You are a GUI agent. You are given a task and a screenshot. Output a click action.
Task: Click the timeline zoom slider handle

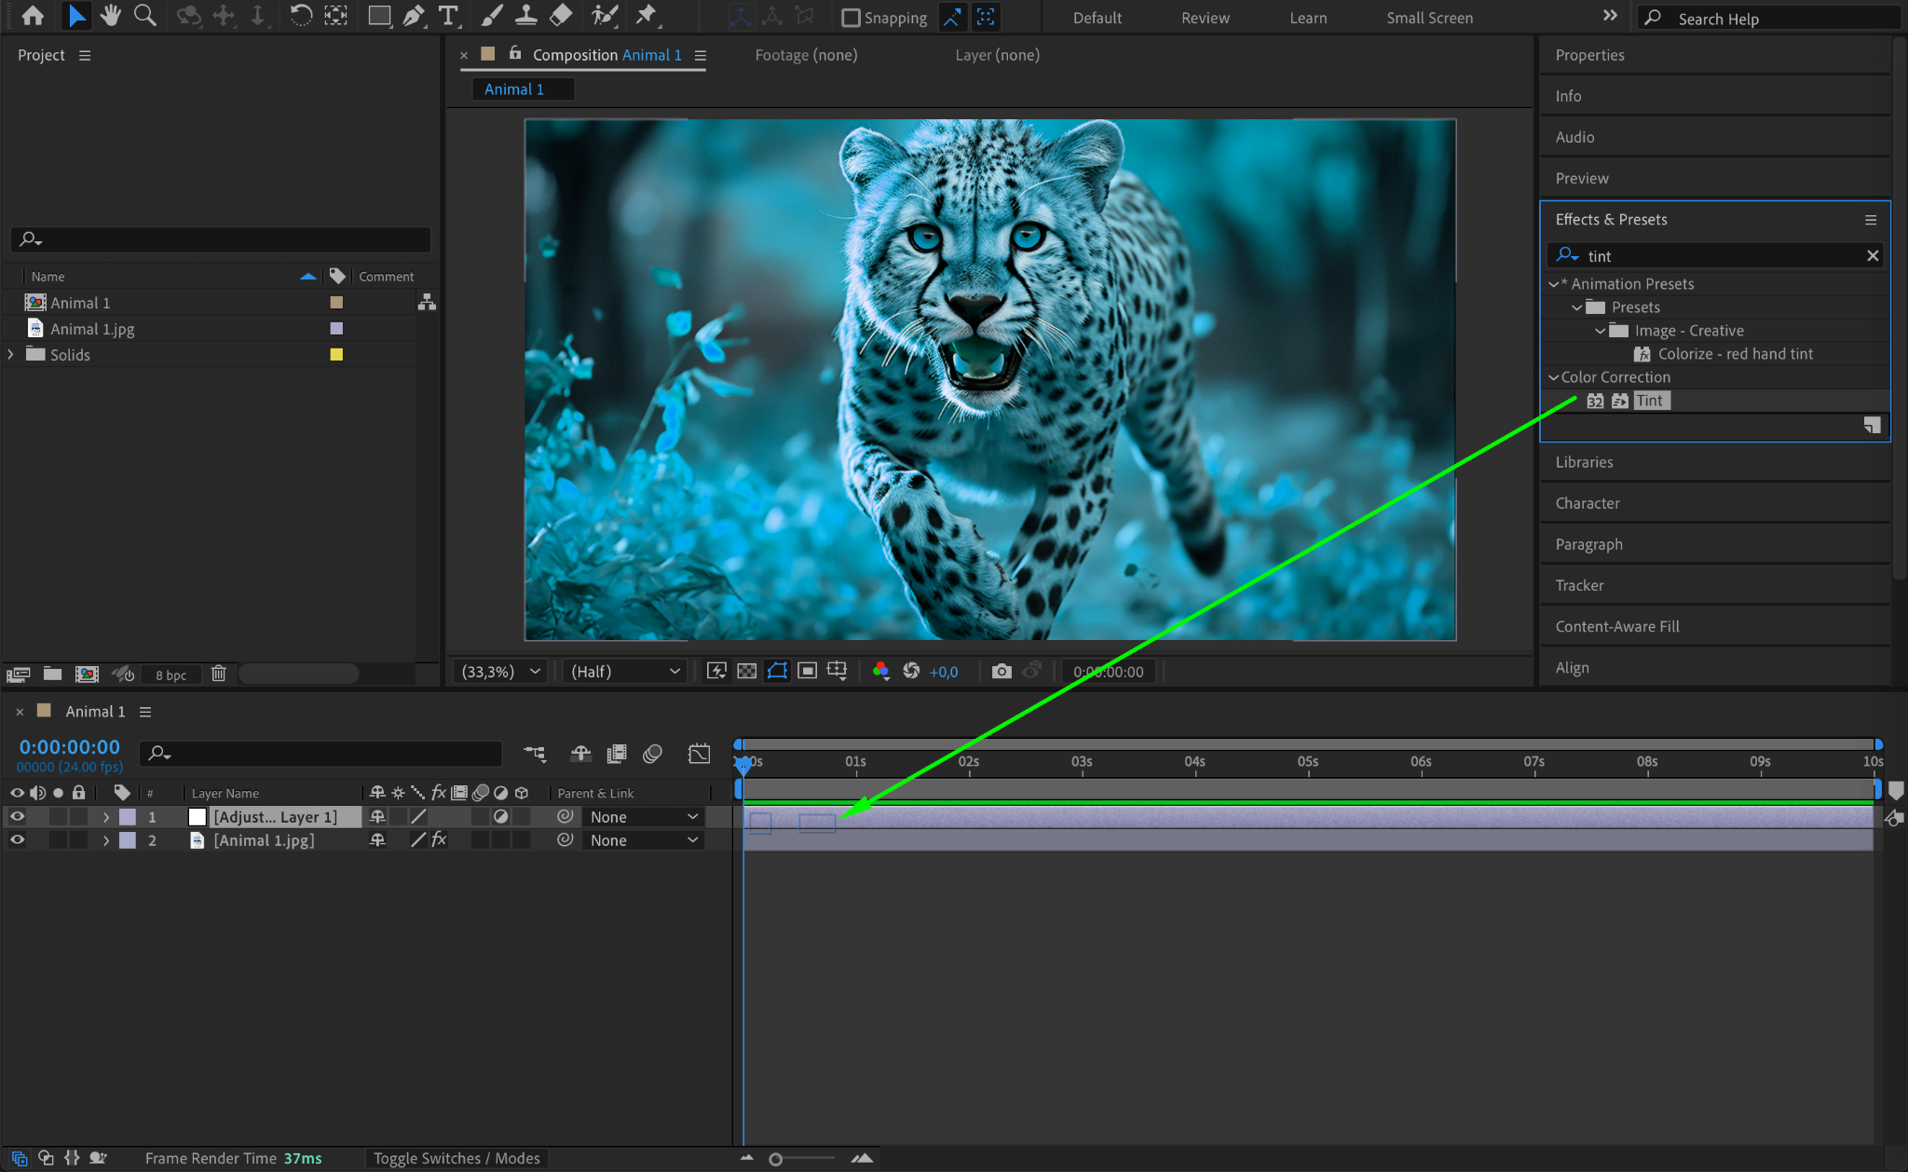pyautogui.click(x=775, y=1159)
